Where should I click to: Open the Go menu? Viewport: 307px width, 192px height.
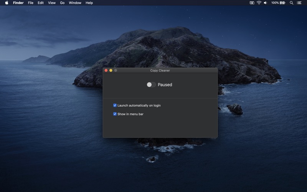coord(62,3)
